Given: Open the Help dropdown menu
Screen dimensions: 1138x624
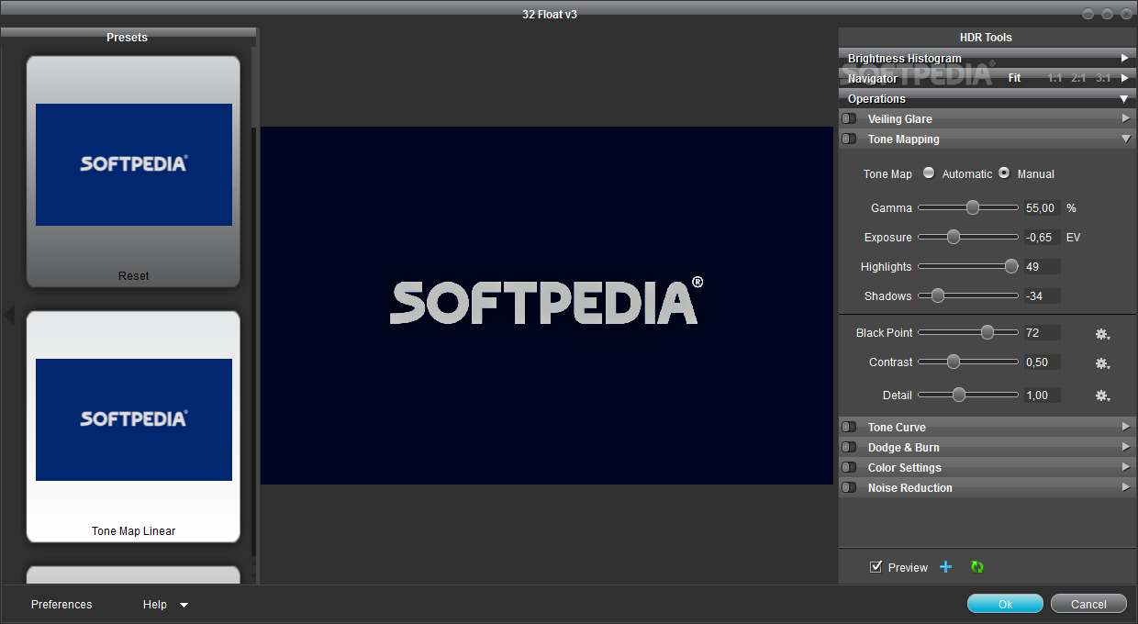Looking at the screenshot, I should 165,605.
